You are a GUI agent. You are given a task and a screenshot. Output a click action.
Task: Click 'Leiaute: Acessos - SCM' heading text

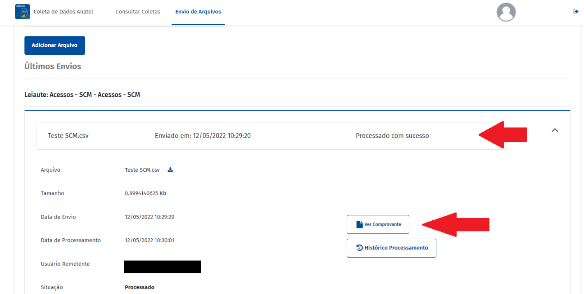pos(82,95)
